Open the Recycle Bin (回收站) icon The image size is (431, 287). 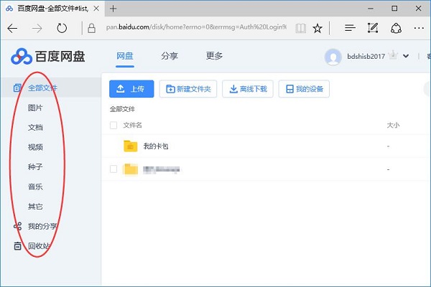(18, 246)
